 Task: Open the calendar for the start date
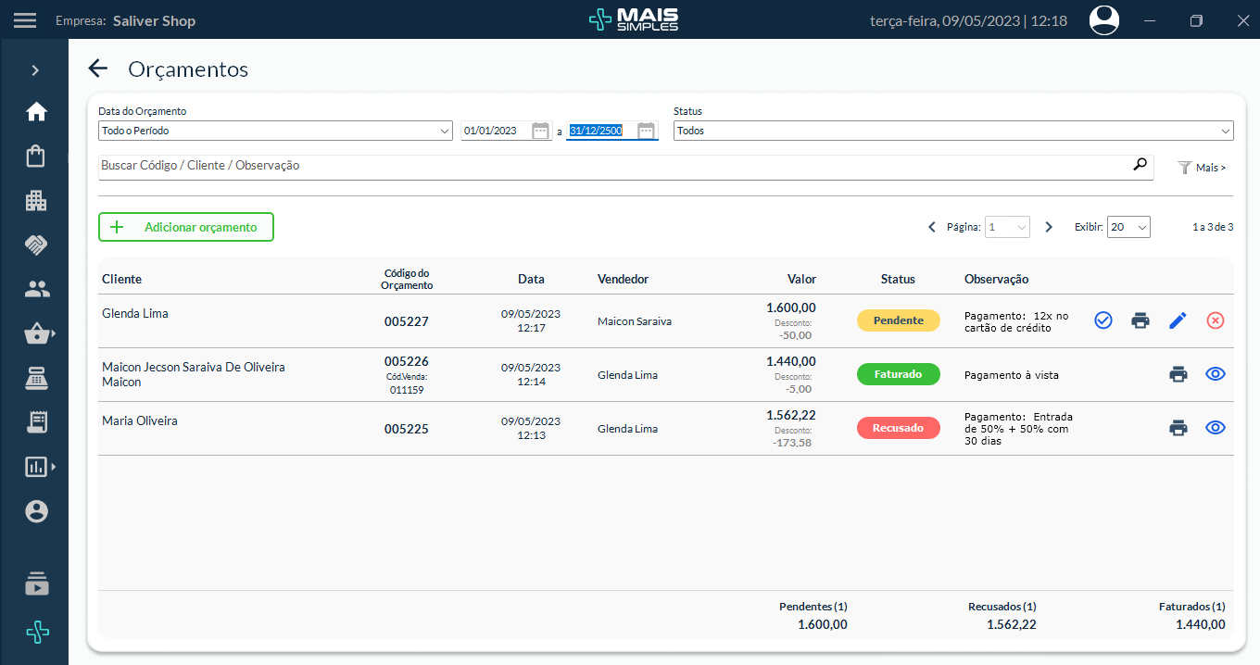541,131
